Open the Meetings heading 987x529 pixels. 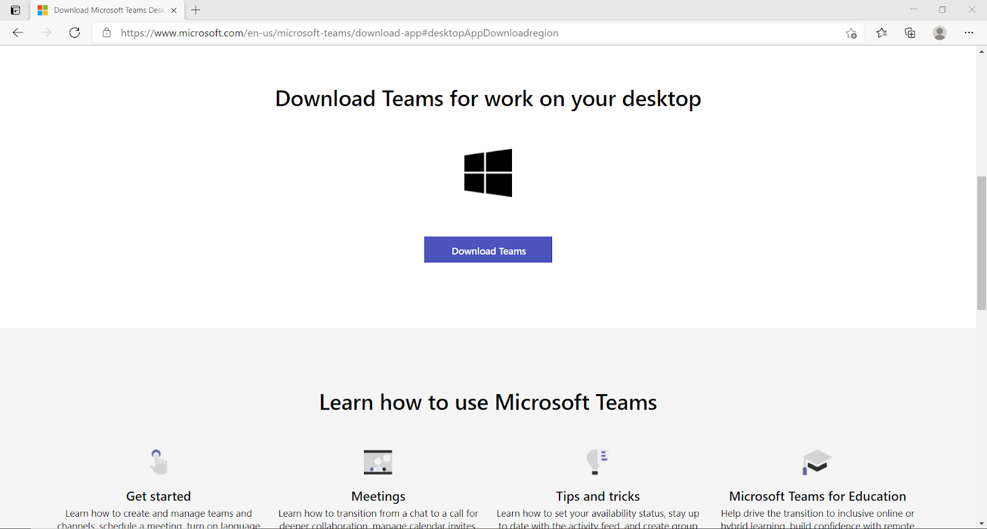(378, 496)
